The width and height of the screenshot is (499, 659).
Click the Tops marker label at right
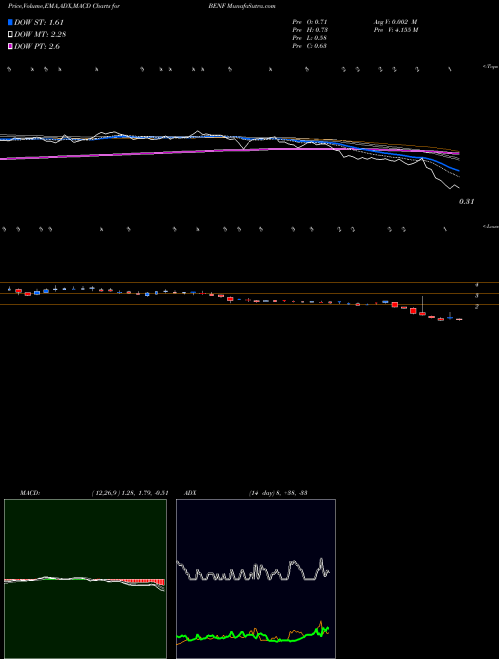tap(491, 67)
